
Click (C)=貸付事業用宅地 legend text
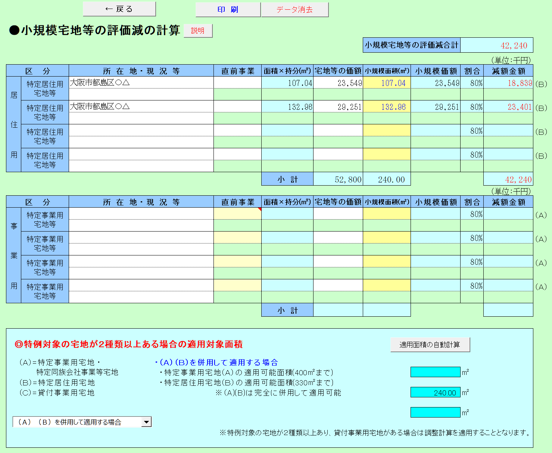tap(57, 393)
